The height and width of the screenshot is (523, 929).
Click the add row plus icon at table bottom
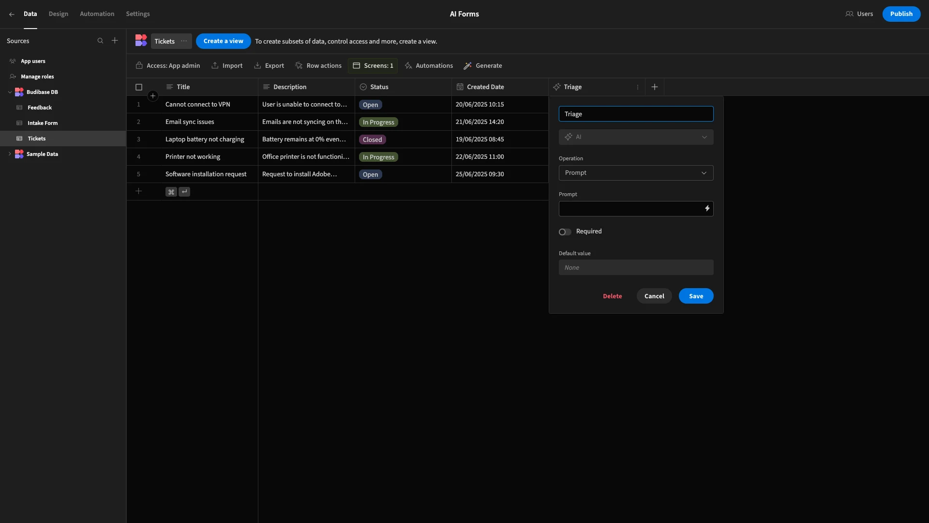(138, 191)
